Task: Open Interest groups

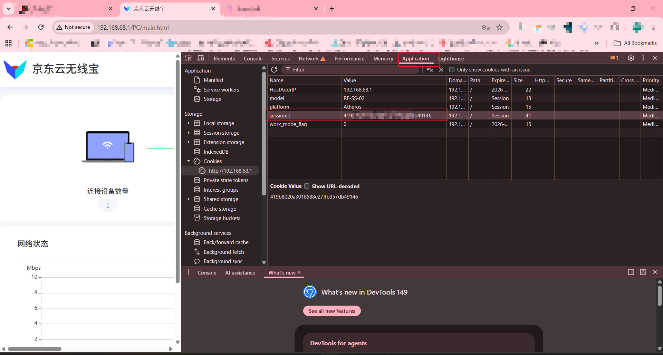Action: coord(221,190)
